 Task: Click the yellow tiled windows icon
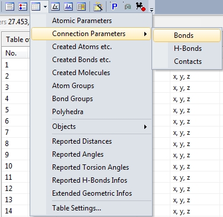click(82, 7)
